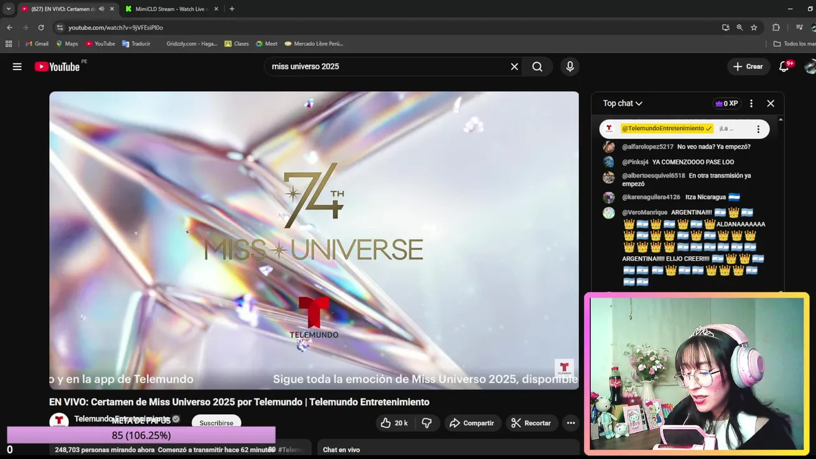Open the YouTube guide hamburger menu
Screen dimensions: 816x459
tap(17, 66)
